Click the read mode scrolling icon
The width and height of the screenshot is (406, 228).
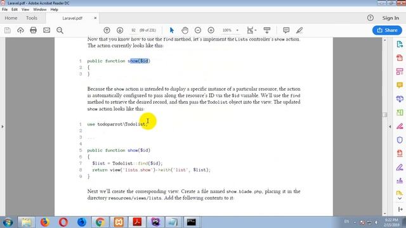[x=267, y=30]
